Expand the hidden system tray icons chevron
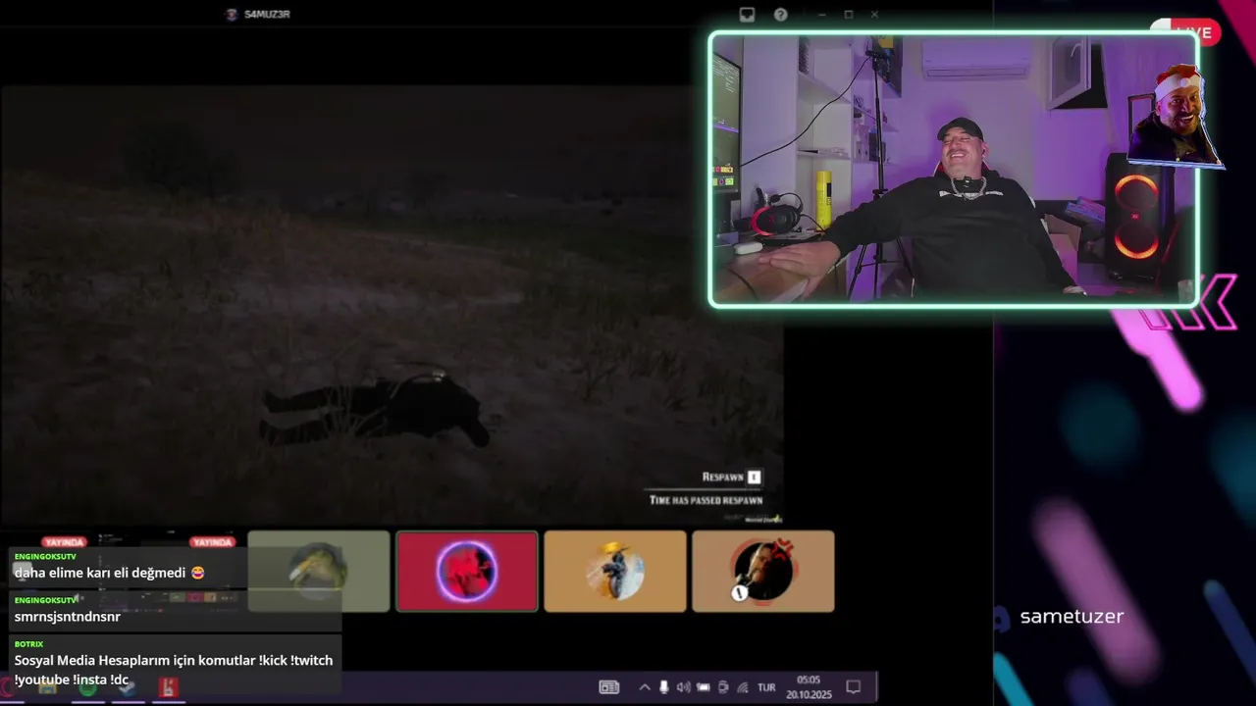 [x=645, y=687]
